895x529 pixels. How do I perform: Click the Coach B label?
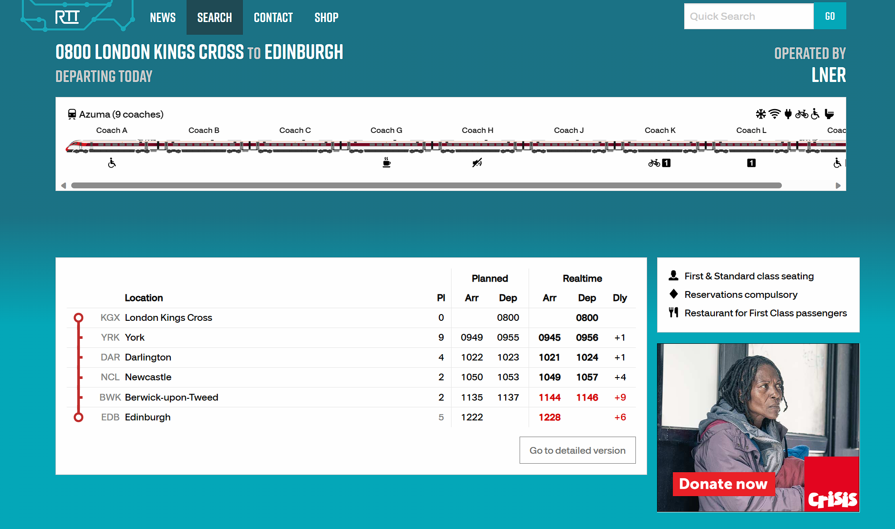click(x=204, y=130)
